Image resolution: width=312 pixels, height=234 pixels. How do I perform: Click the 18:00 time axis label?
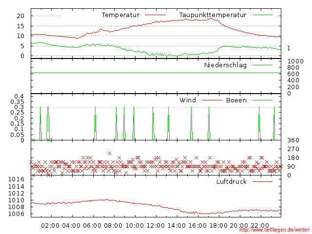[218, 226]
